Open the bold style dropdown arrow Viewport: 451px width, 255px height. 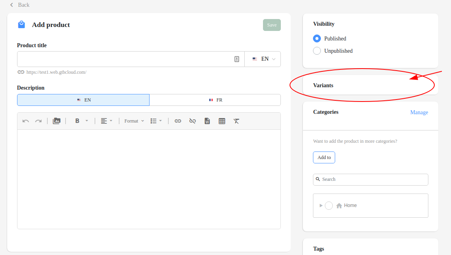(86, 121)
